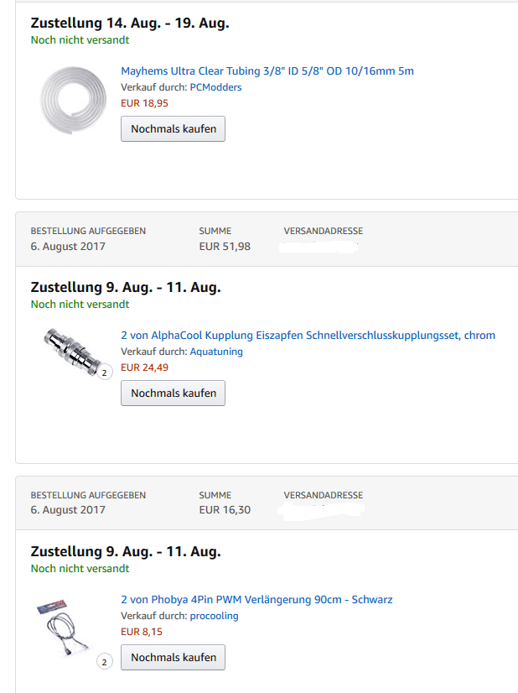The height and width of the screenshot is (693, 518).
Task: Click the EUR 16,30 order total
Action: point(225,510)
